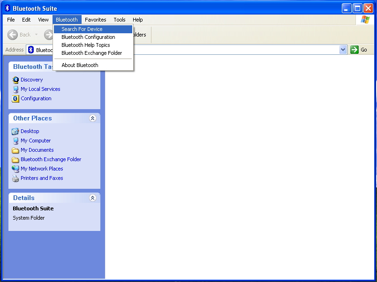Screen dimensions: 377x282
Task: Click the Bluetooth logo in the title bar
Action: [x=8, y=8]
